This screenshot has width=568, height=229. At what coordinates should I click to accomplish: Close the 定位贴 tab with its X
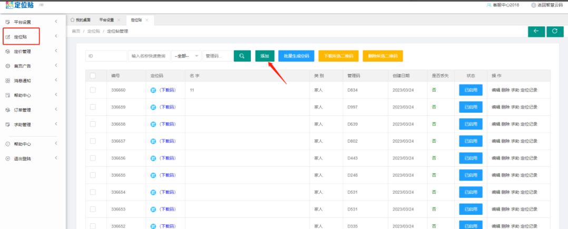147,20
